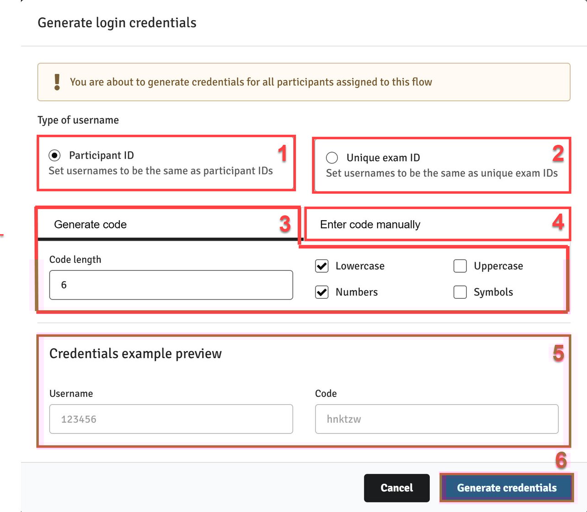The height and width of the screenshot is (512, 587).
Task: Uncheck the Lowercase checkbox
Action: (x=321, y=266)
